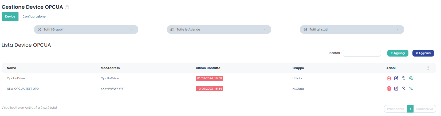Click the help icon beside page title

pyautogui.click(x=67, y=7)
